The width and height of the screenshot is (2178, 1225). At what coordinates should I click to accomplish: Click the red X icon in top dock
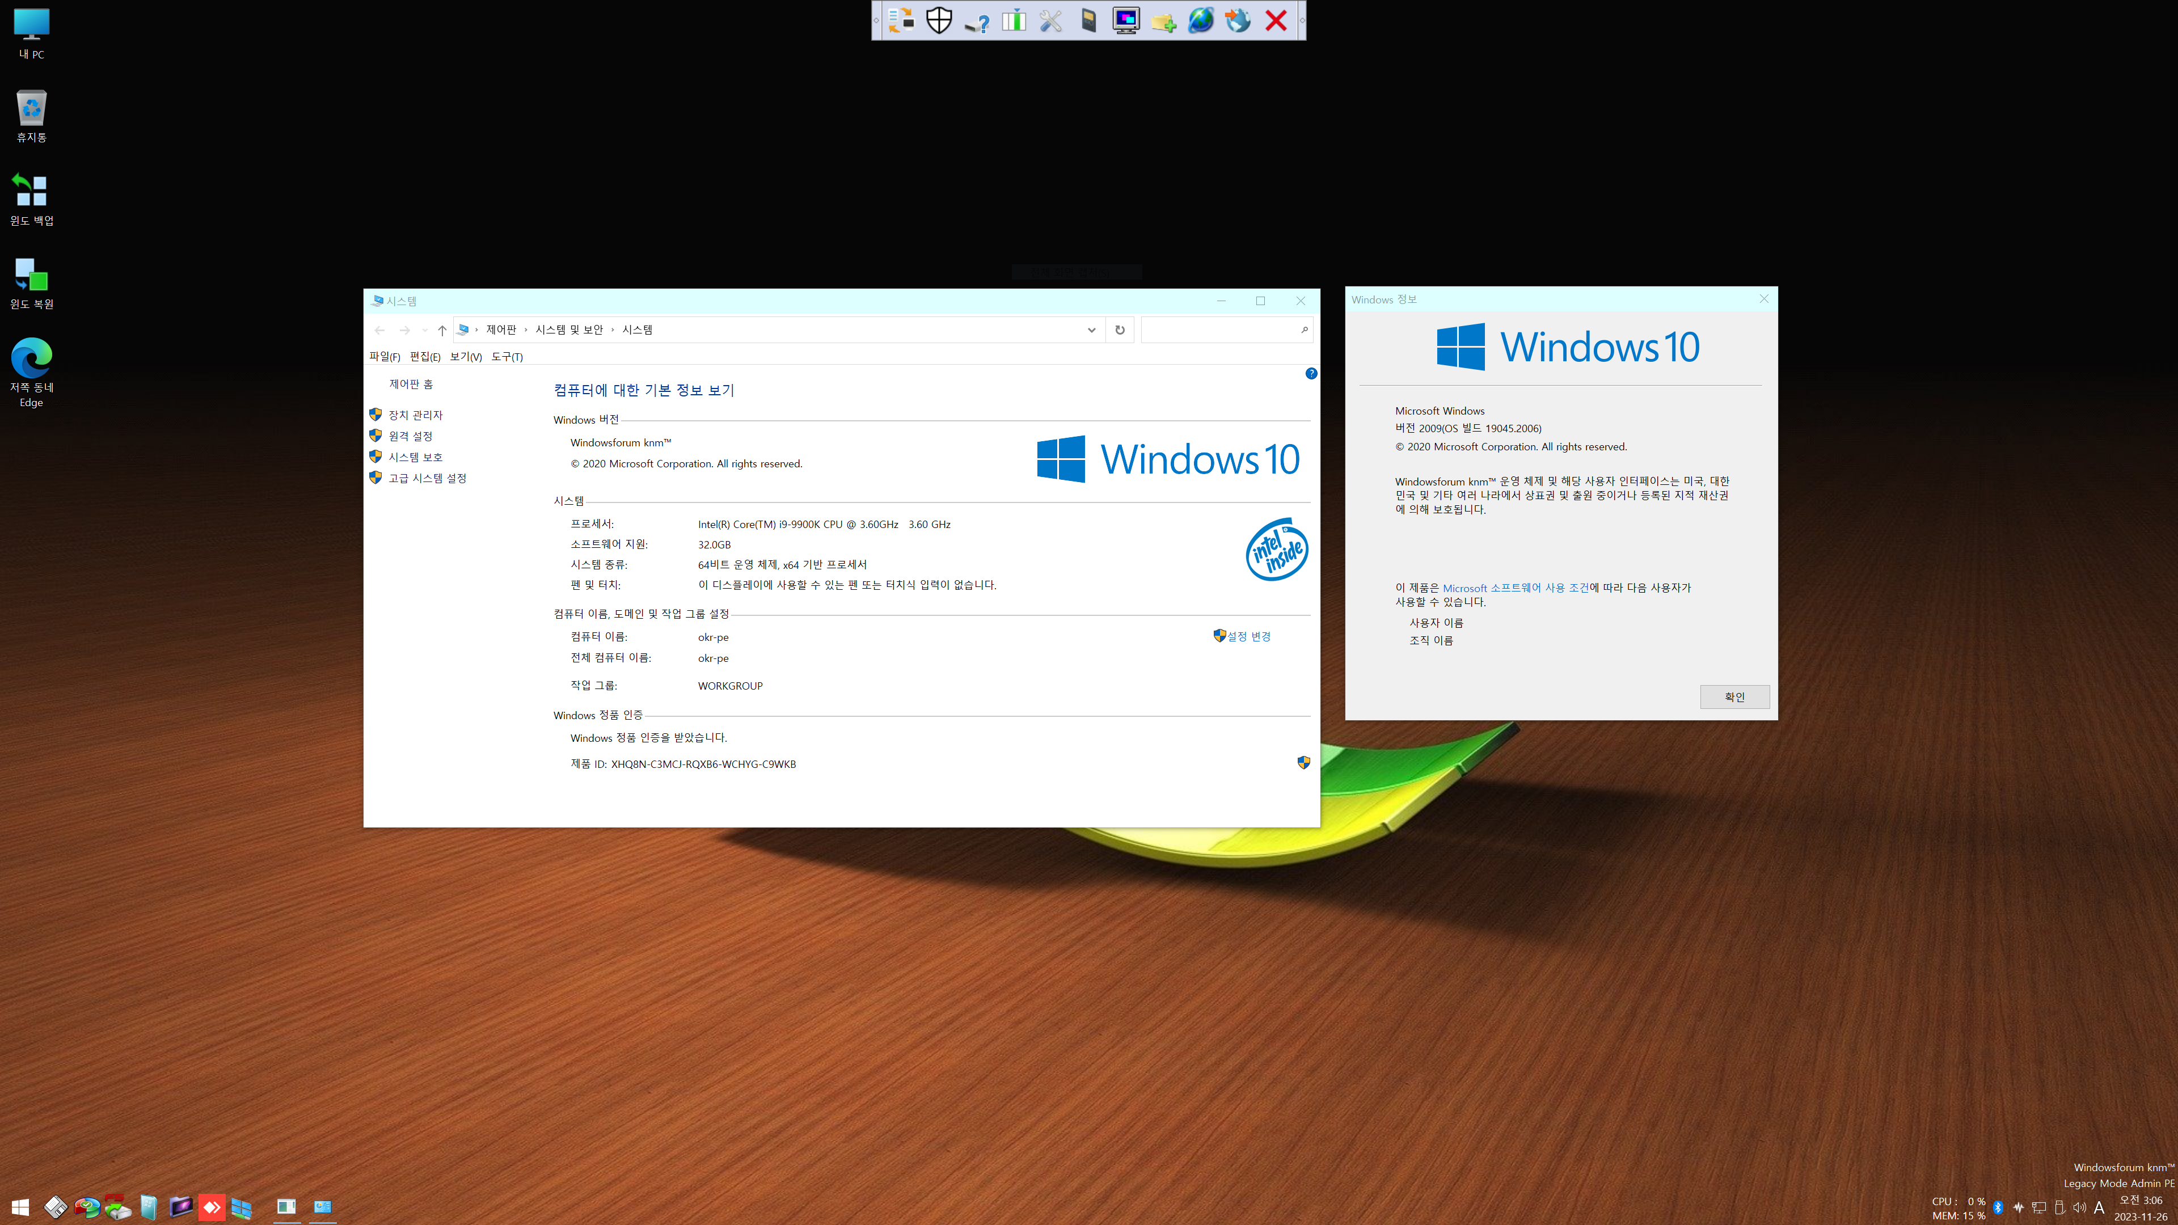click(1276, 20)
